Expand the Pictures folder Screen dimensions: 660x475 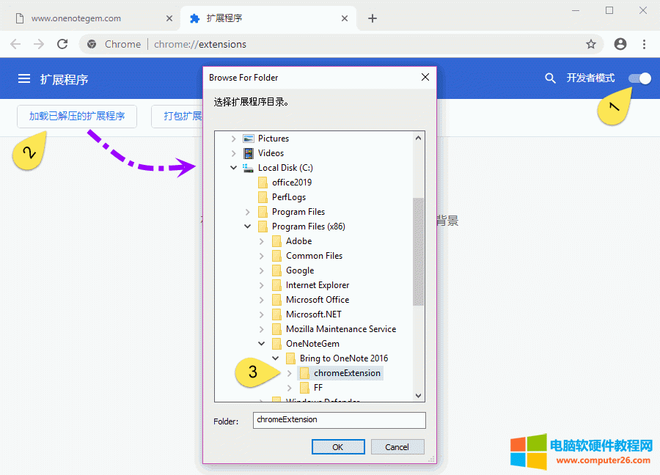tap(233, 138)
